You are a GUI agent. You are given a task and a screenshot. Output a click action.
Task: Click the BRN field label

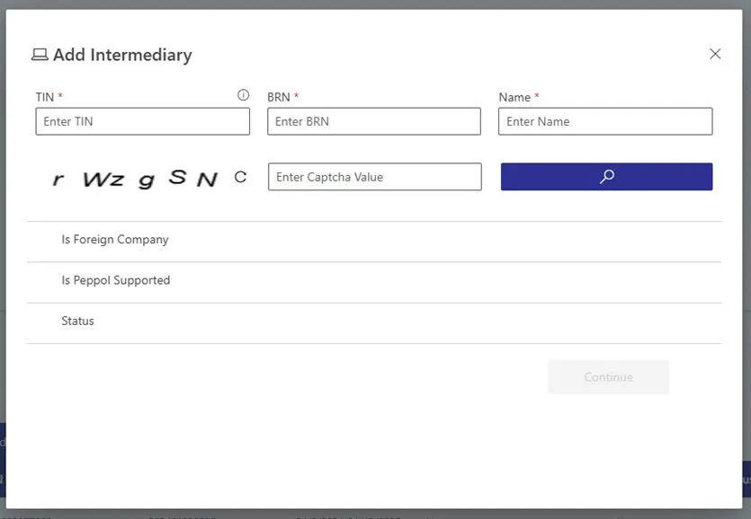[x=278, y=96]
